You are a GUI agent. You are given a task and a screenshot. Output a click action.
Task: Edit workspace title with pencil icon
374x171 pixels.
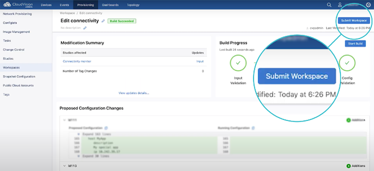point(103,21)
